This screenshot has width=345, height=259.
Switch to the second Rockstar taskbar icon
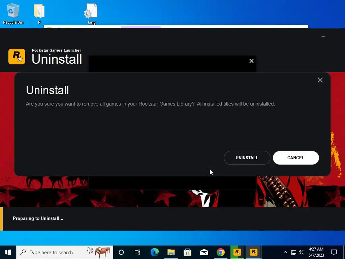pyautogui.click(x=253, y=252)
